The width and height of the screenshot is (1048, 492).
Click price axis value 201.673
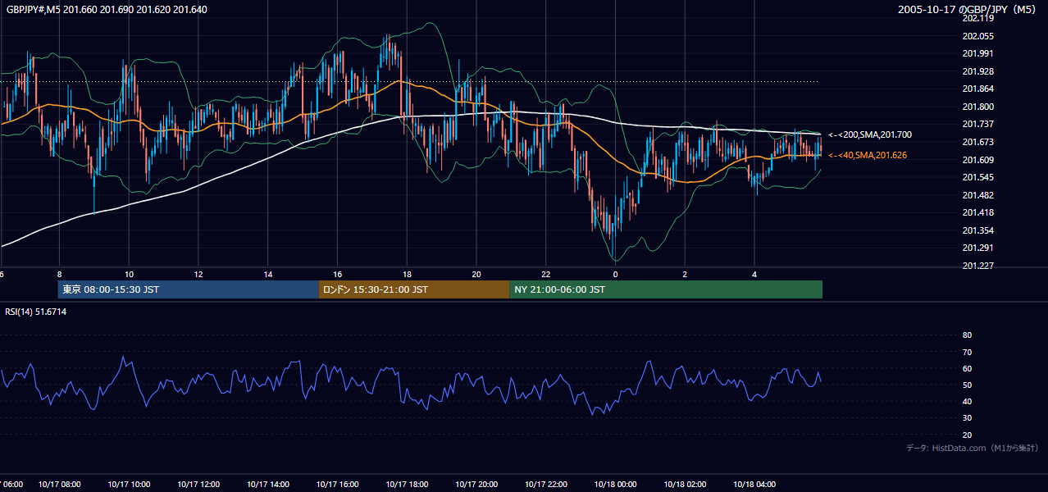coord(977,142)
